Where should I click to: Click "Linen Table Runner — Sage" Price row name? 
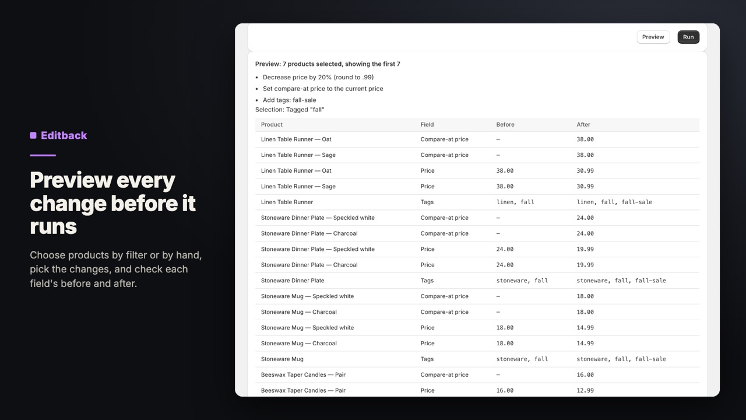298,187
